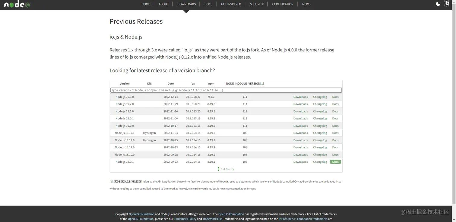Open Docs for Node.js 19.0.0
Viewport: 456px width, 222px height.
[x=335, y=126]
